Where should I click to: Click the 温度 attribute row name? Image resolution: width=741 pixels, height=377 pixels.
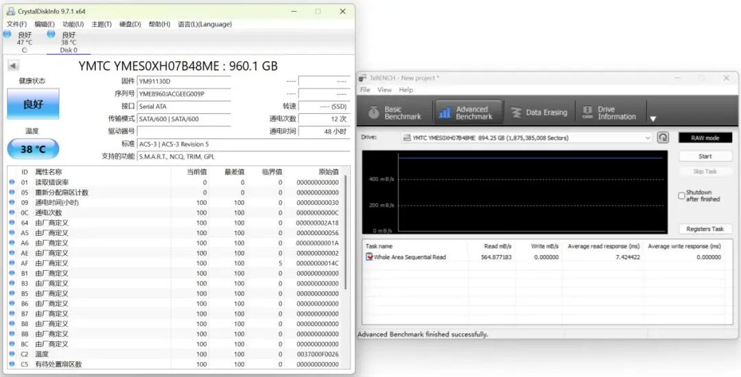[x=42, y=354]
